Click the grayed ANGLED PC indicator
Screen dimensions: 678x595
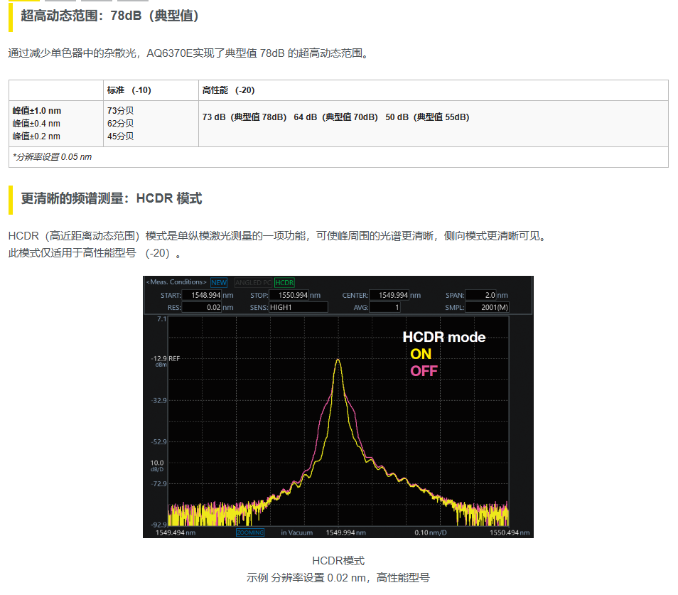(x=253, y=282)
